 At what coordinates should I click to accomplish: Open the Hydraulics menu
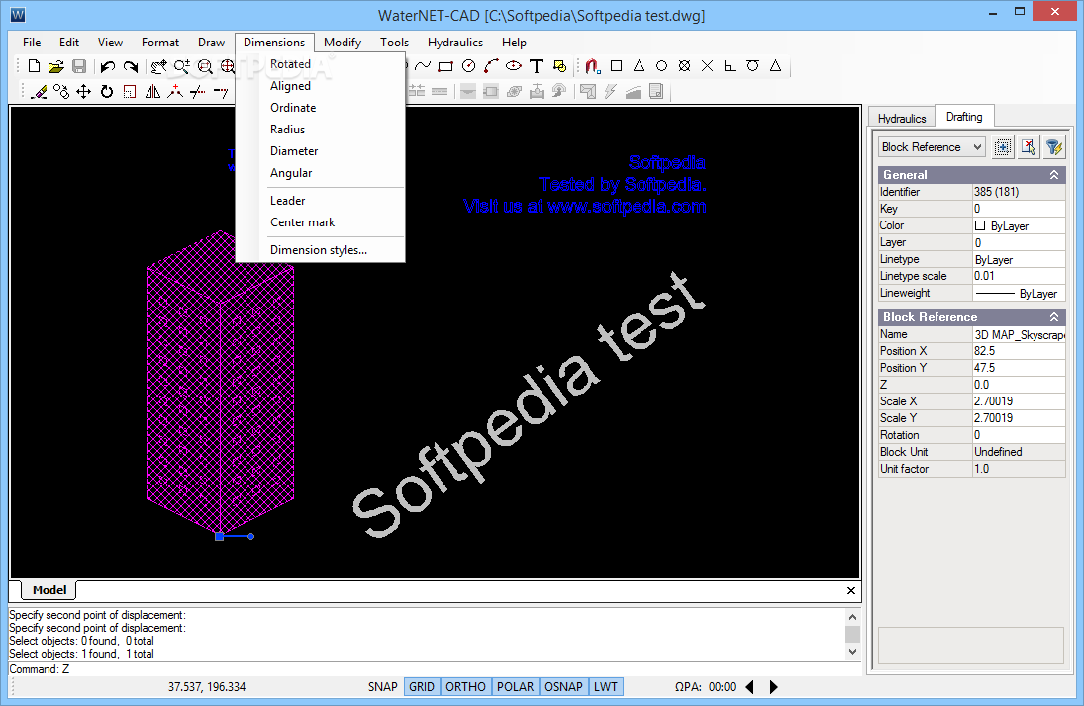455,43
